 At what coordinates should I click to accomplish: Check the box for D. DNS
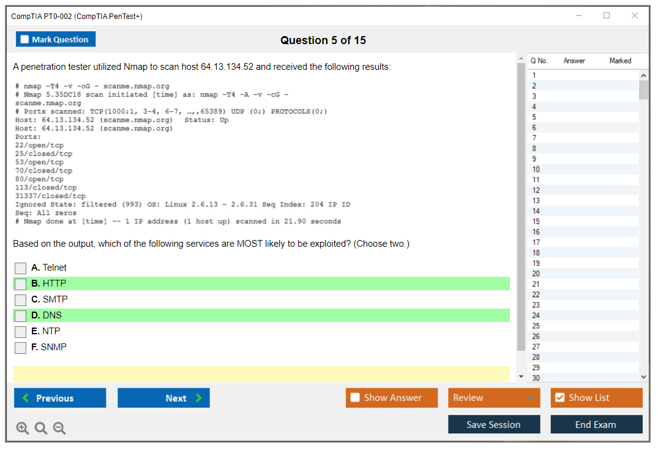coord(21,316)
